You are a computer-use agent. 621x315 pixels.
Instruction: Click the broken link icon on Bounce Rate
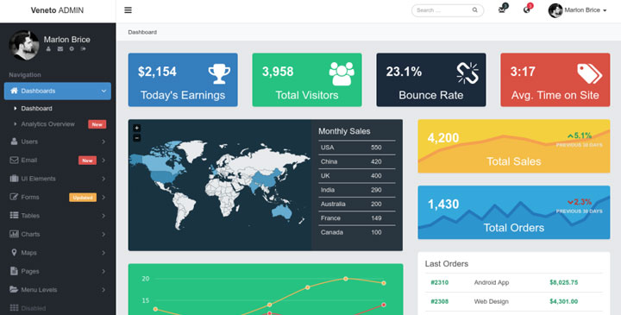pos(467,73)
